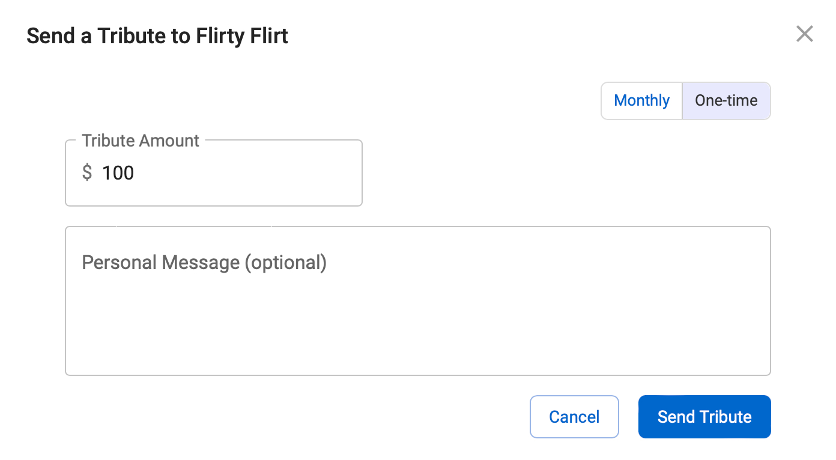Submit with the blue Send Tribute button

click(704, 417)
